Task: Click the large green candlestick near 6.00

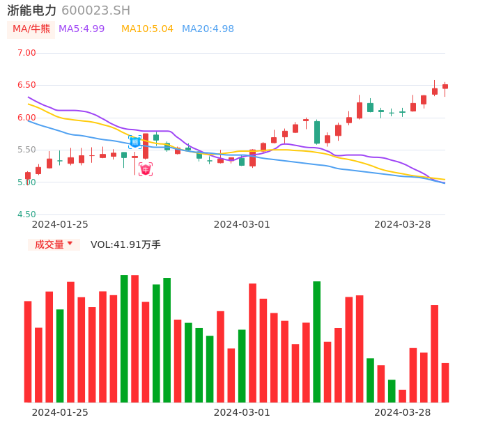Action: click(317, 132)
